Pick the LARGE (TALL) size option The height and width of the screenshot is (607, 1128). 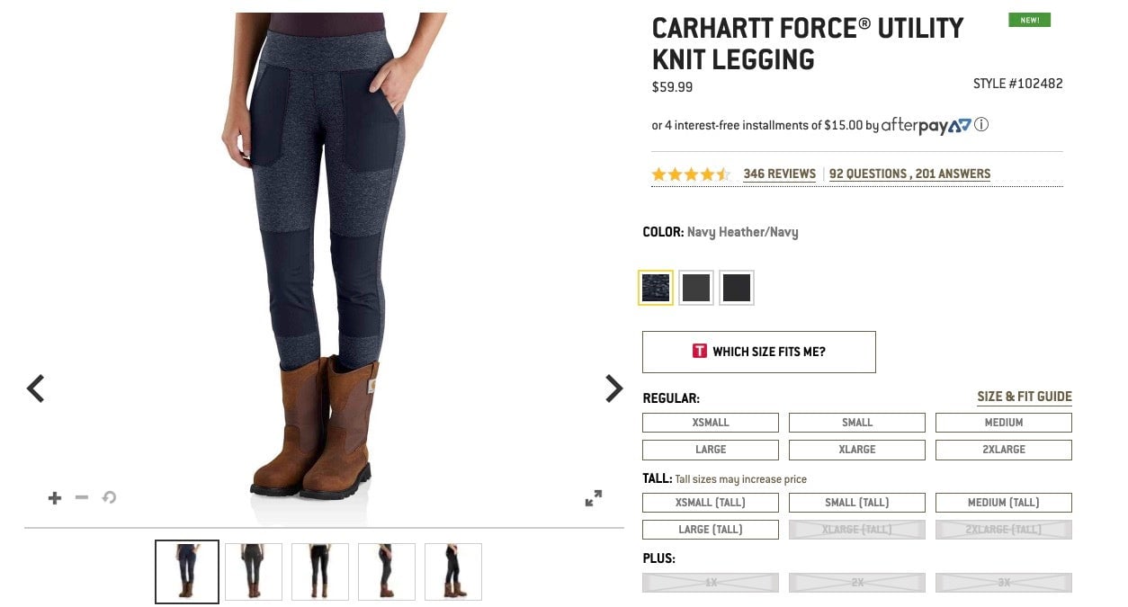[x=711, y=530]
